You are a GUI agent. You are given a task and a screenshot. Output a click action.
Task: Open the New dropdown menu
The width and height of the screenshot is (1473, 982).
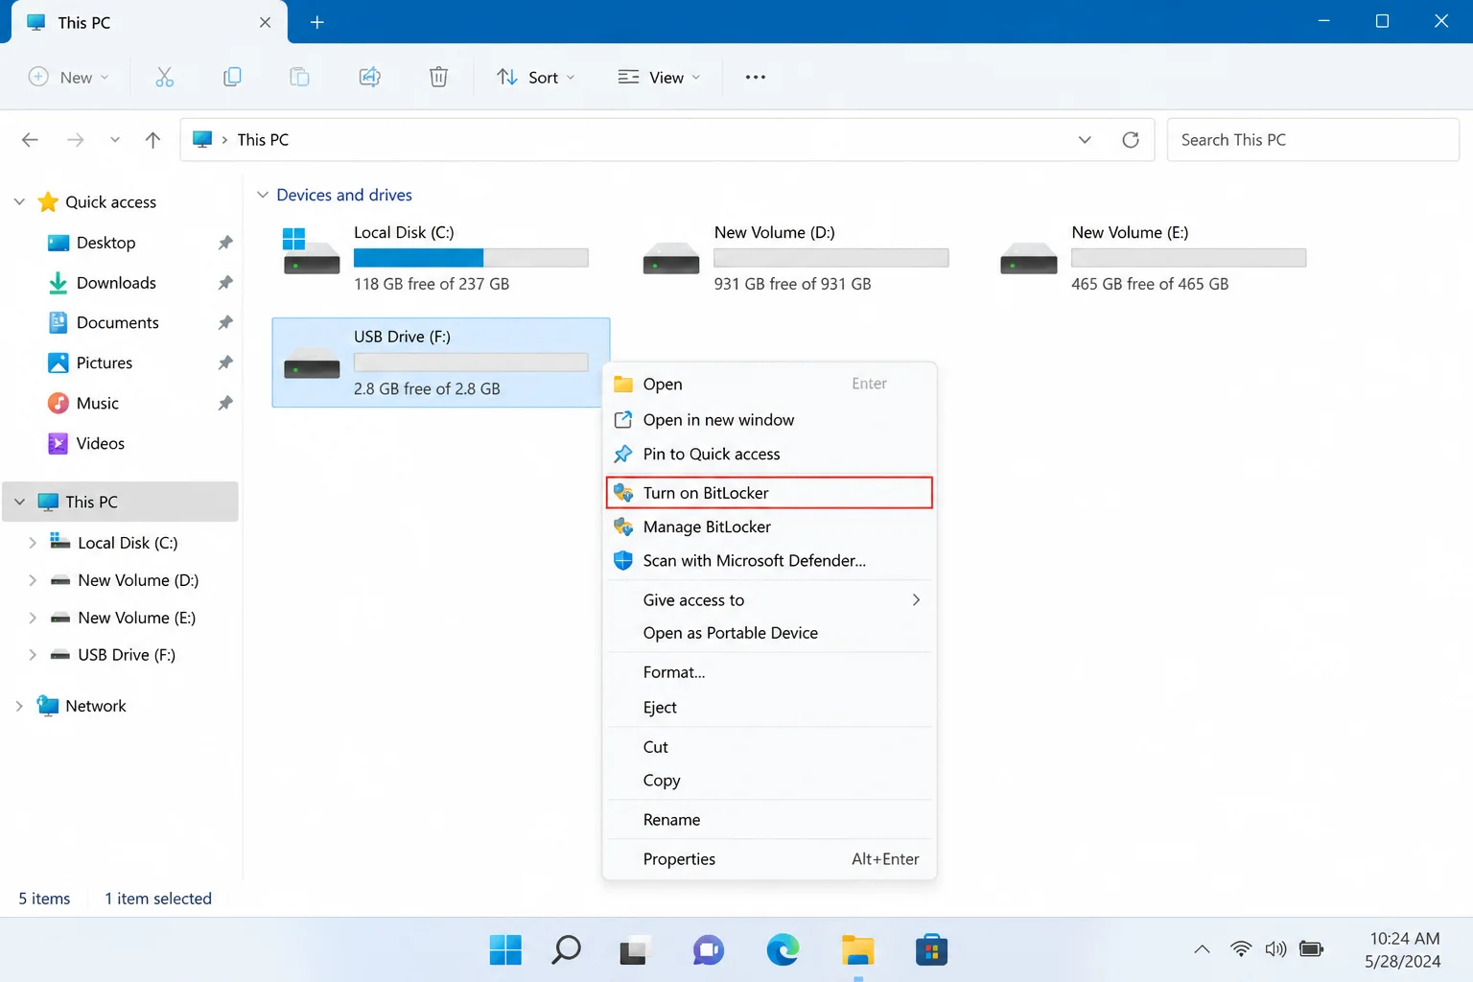coord(68,77)
